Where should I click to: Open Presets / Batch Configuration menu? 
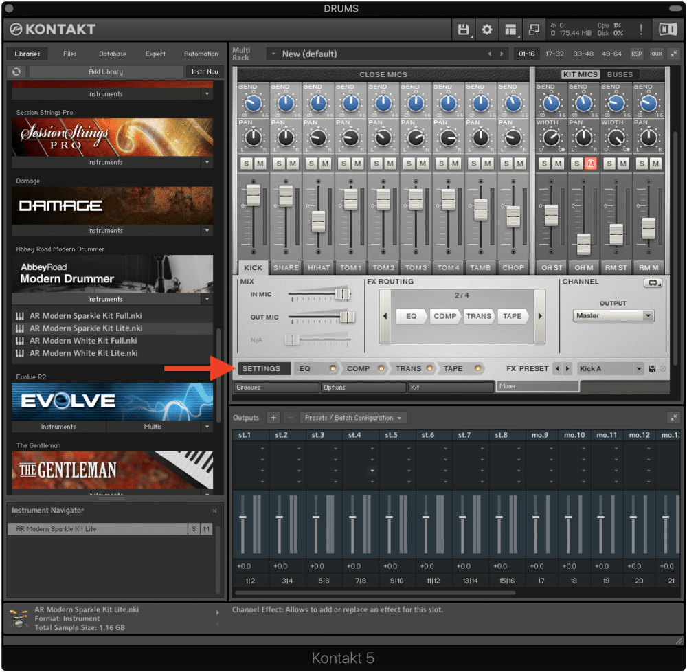(x=353, y=418)
